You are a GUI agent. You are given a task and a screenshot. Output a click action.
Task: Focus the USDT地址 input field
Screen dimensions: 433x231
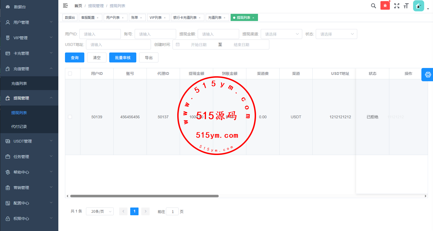pyautogui.click(x=118, y=44)
